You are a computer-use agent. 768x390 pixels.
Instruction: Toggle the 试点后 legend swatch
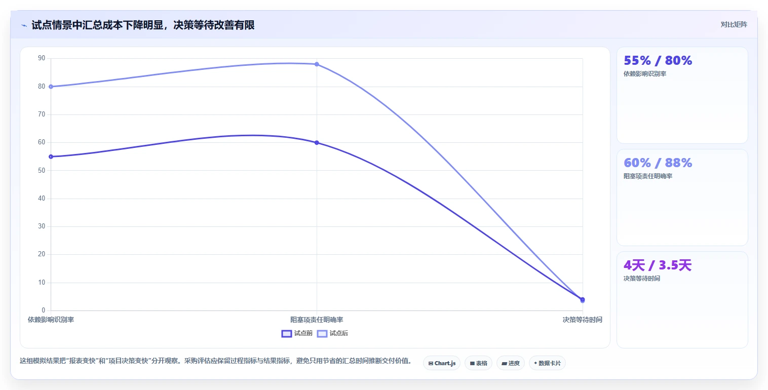tap(322, 333)
